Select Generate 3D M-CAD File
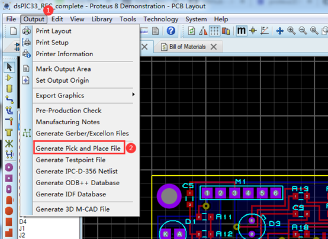Screen dimensions: 328x239 (80, 209)
